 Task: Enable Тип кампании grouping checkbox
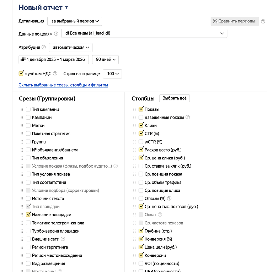coord(28,109)
